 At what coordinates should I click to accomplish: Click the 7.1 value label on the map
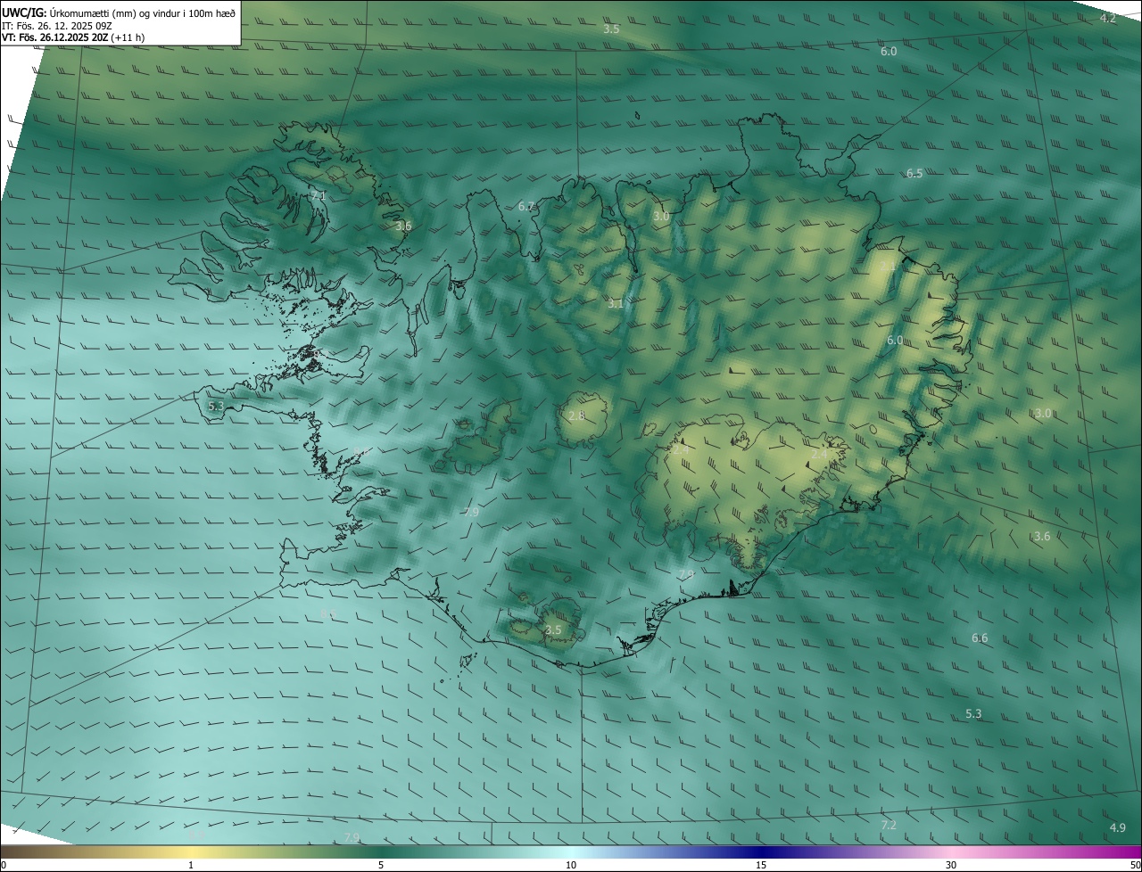point(319,195)
